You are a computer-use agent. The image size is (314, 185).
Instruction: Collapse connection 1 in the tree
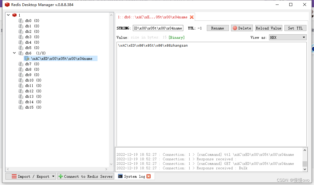coord(8,15)
